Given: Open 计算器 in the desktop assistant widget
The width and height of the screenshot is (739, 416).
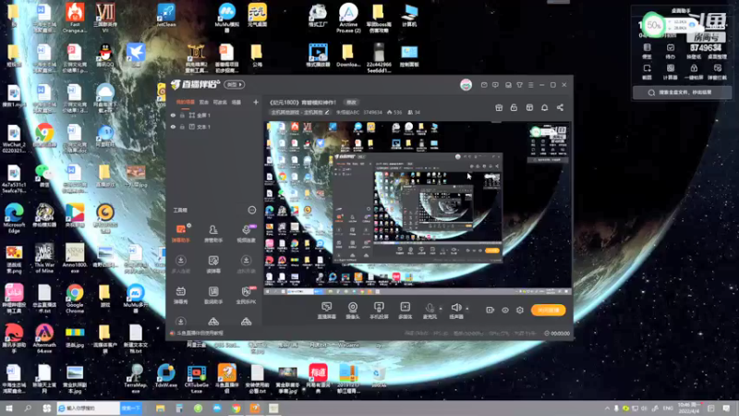Looking at the screenshot, I should (671, 72).
